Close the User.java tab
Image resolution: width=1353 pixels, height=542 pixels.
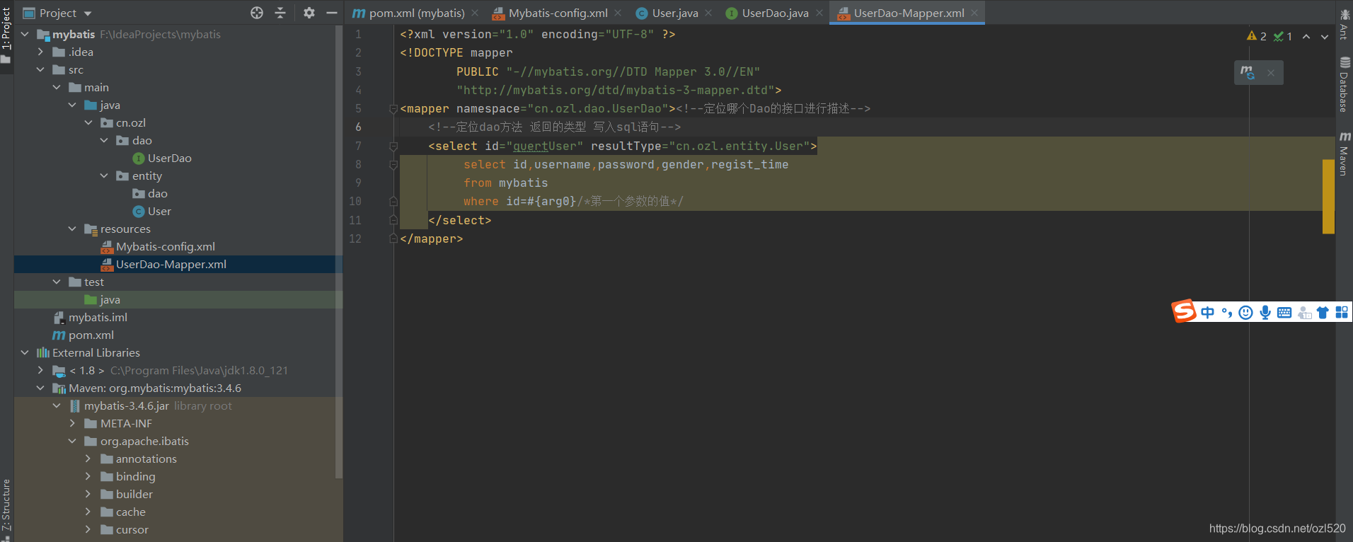click(708, 13)
